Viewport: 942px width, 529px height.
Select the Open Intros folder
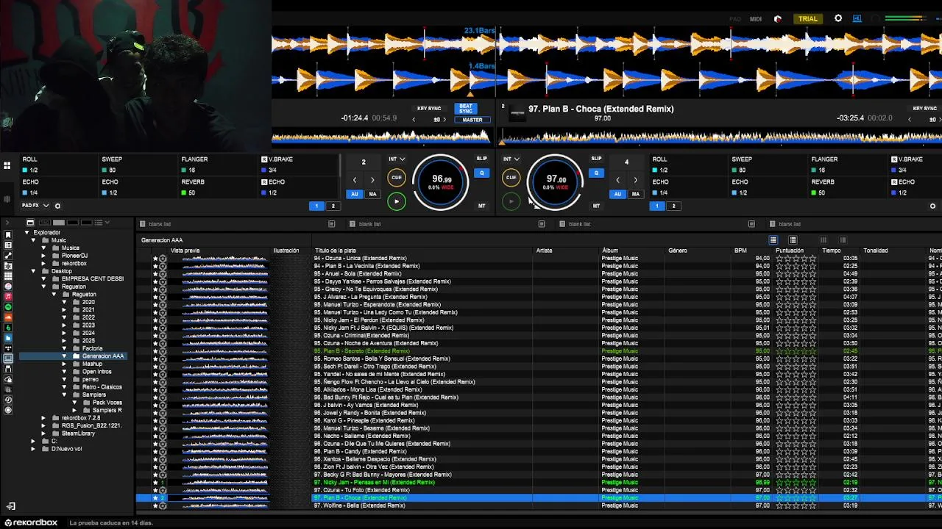coord(96,372)
